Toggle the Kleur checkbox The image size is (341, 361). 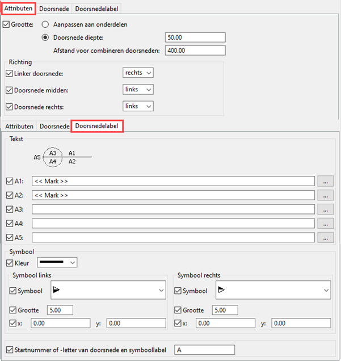10,263
